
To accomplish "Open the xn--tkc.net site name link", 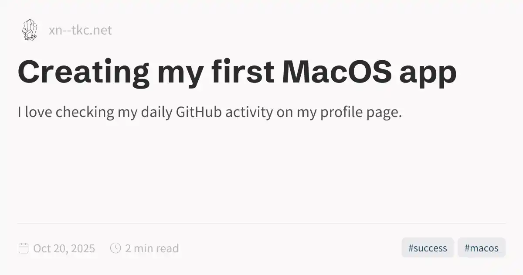I will click(80, 31).
